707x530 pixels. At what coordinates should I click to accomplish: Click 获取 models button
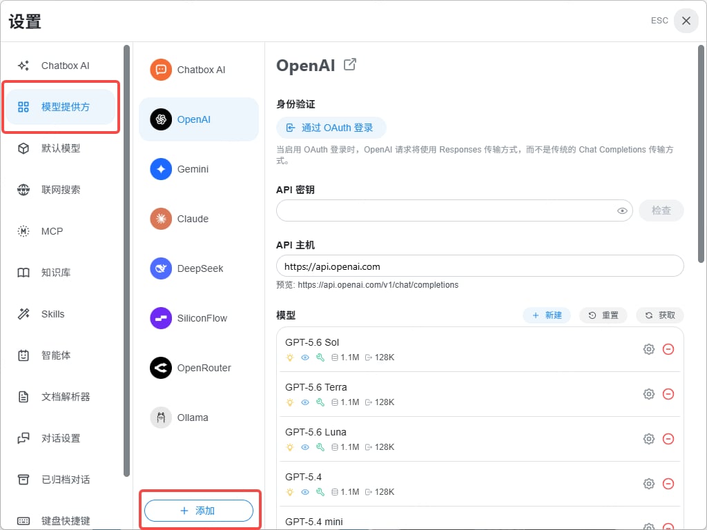(660, 315)
